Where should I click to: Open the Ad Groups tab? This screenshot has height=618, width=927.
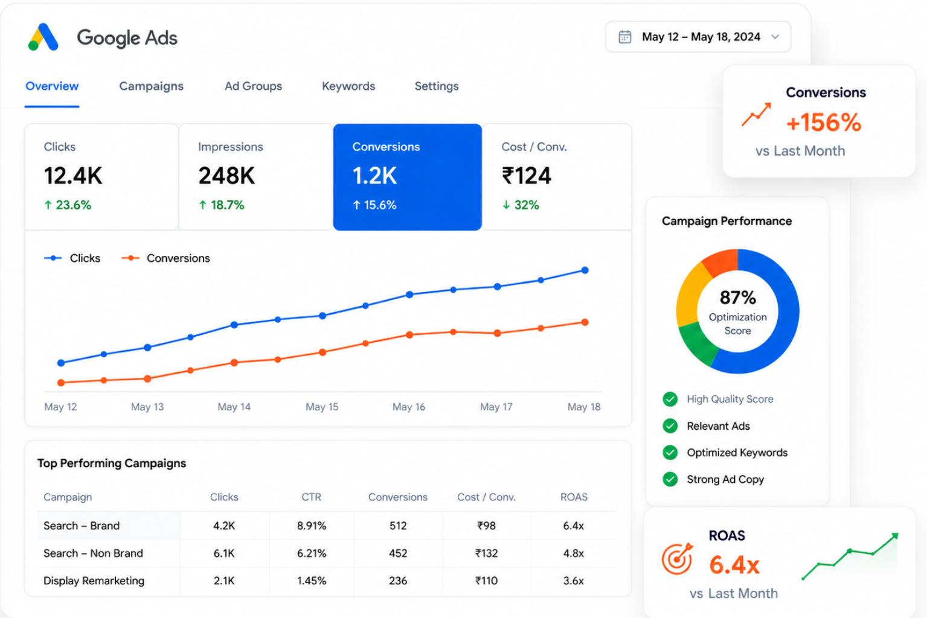pos(253,86)
